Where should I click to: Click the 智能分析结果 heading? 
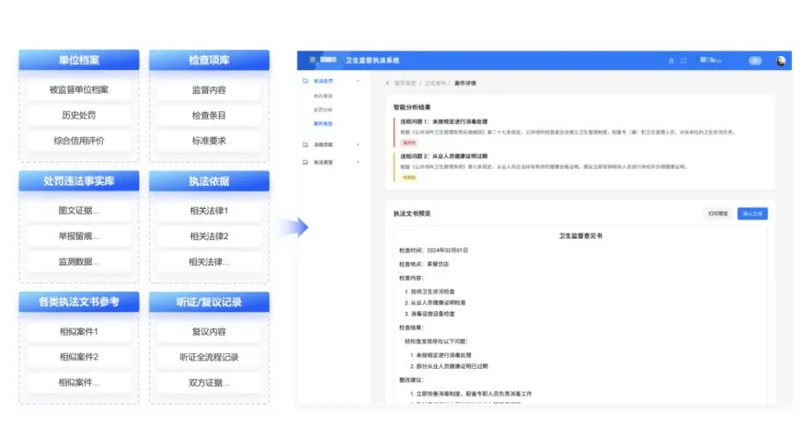pyautogui.click(x=412, y=107)
